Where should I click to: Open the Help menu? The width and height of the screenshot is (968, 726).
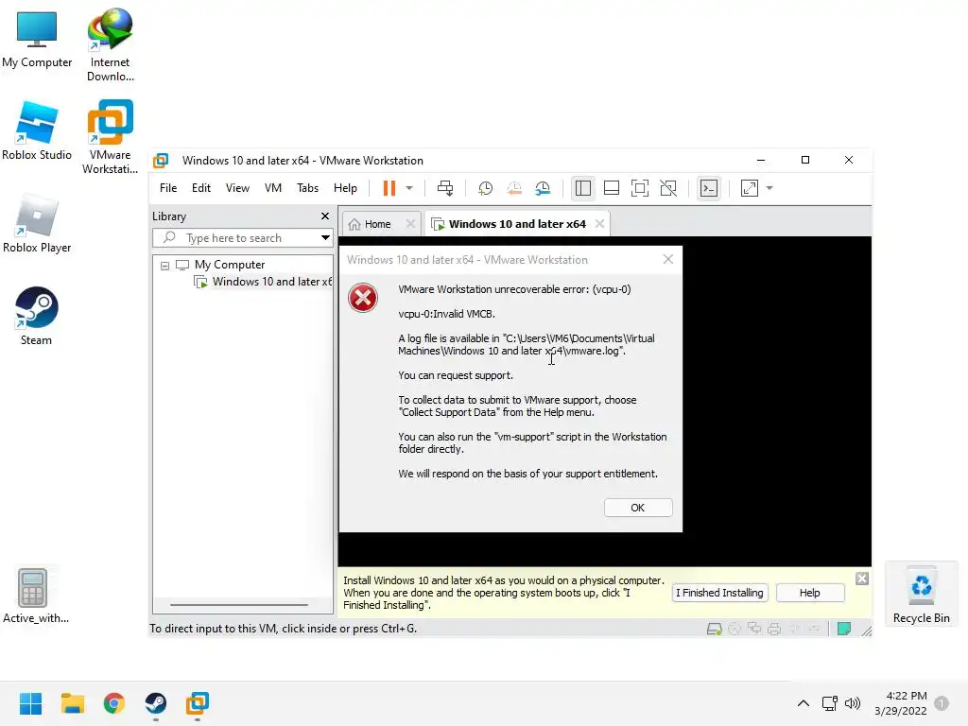[345, 188]
